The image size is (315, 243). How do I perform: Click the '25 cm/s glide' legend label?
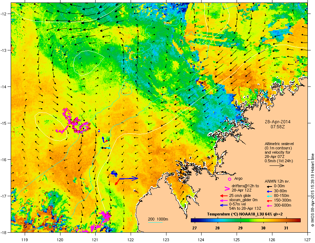tap(240, 195)
